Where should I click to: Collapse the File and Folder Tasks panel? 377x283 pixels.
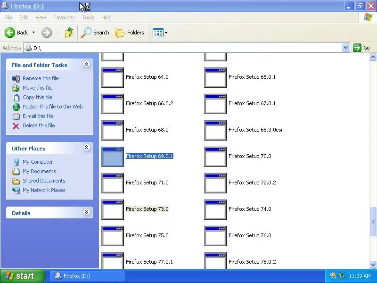coord(87,64)
